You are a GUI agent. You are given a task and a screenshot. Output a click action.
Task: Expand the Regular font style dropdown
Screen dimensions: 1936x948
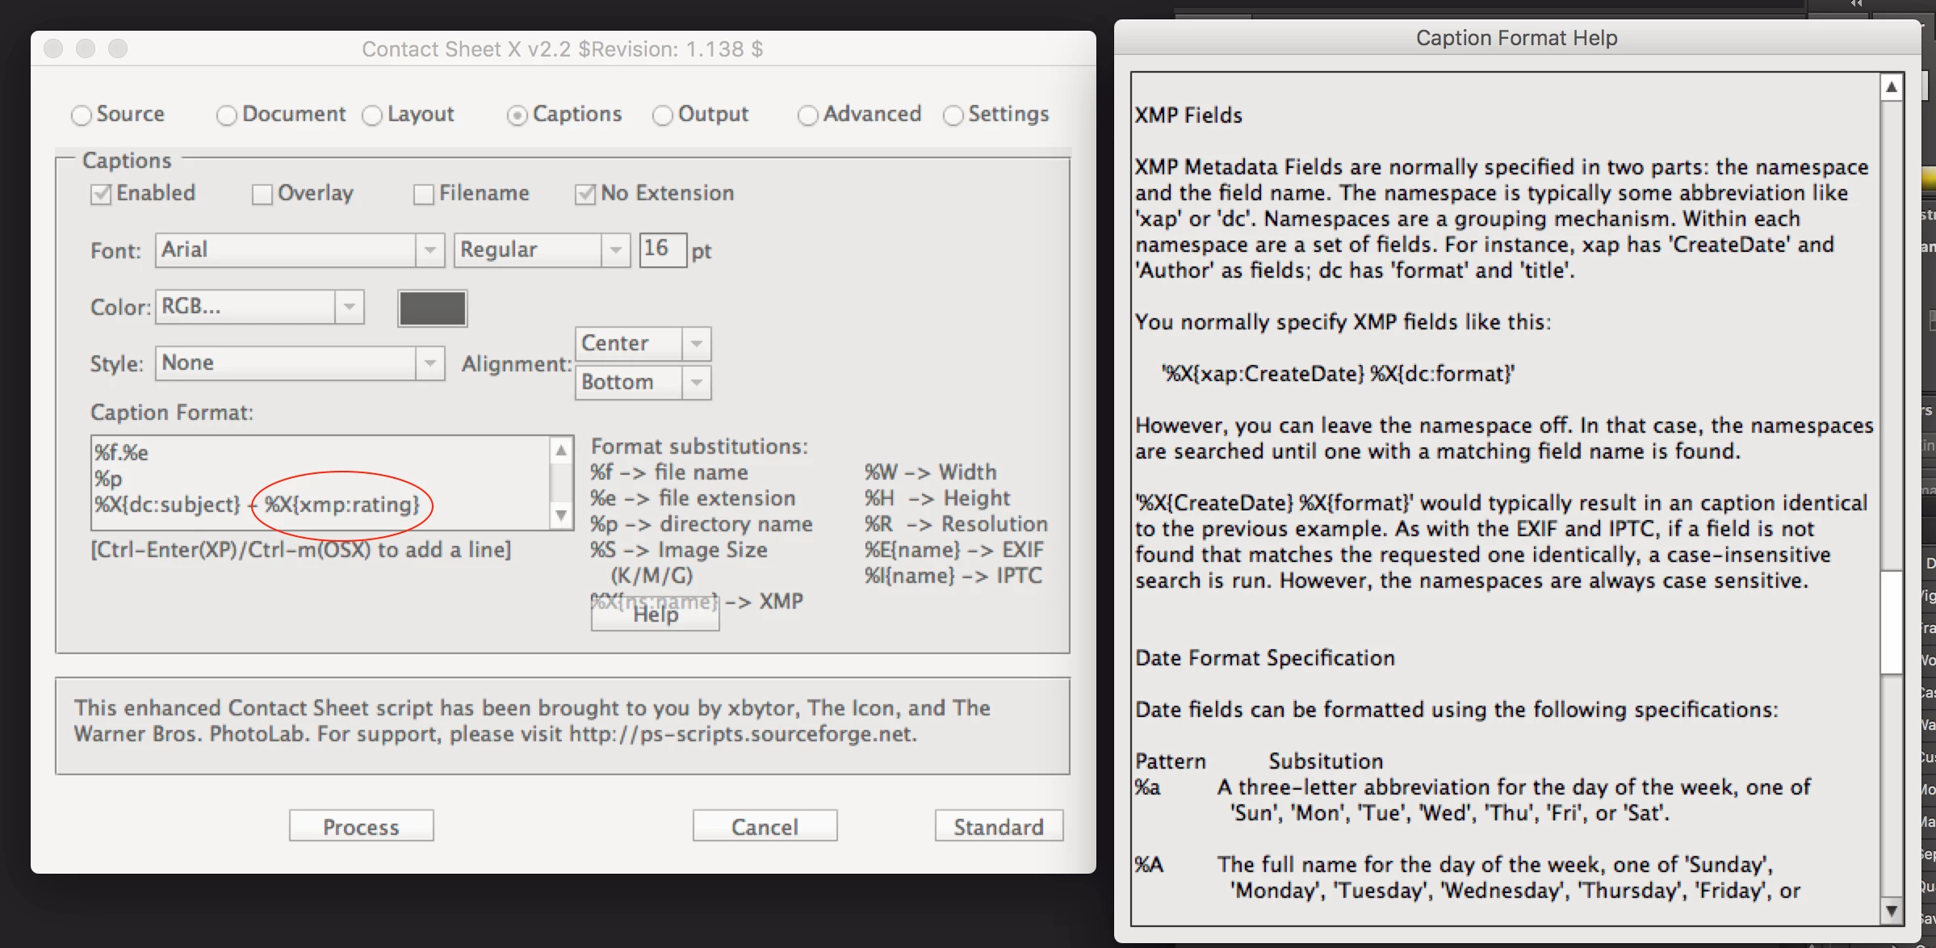(615, 250)
